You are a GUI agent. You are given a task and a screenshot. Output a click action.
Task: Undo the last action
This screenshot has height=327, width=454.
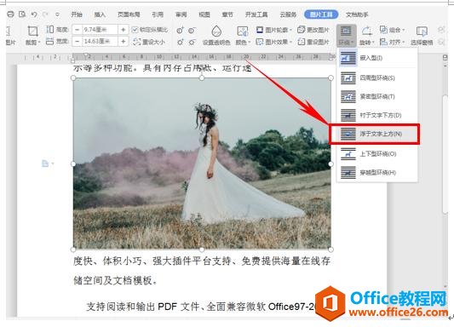click(34, 14)
